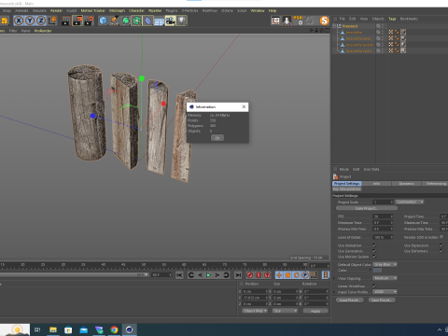Image resolution: width=448 pixels, height=336 pixels.
Task: Collapse the firewood null hierarchy
Action: pos(334,26)
